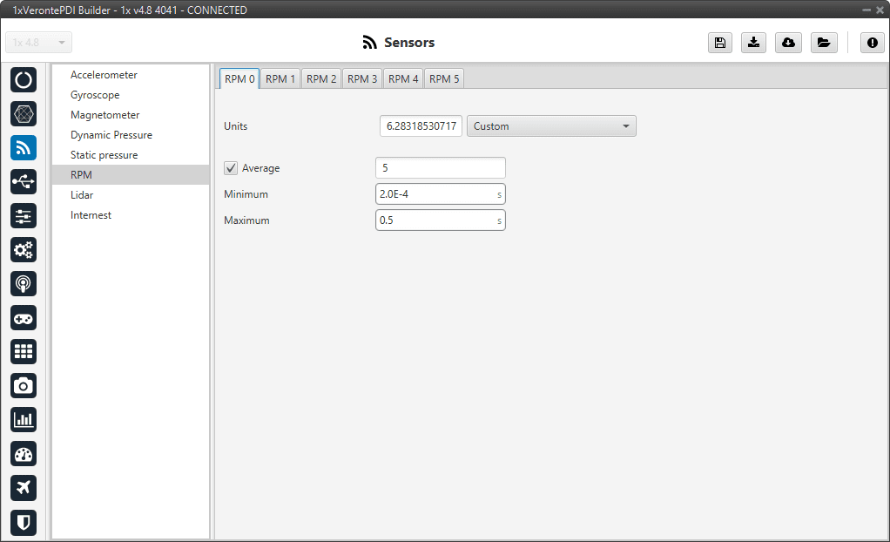The width and height of the screenshot is (890, 542).
Task: Open the airplane sidebar icon
Action: point(24,488)
